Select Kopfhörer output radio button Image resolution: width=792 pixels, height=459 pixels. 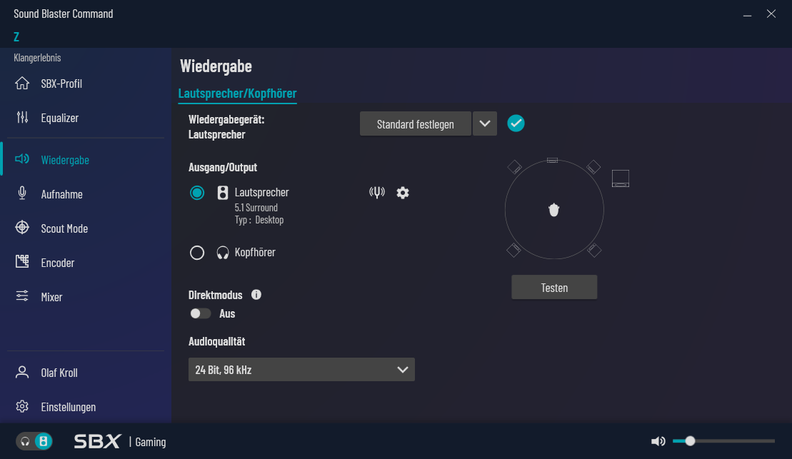coord(197,252)
